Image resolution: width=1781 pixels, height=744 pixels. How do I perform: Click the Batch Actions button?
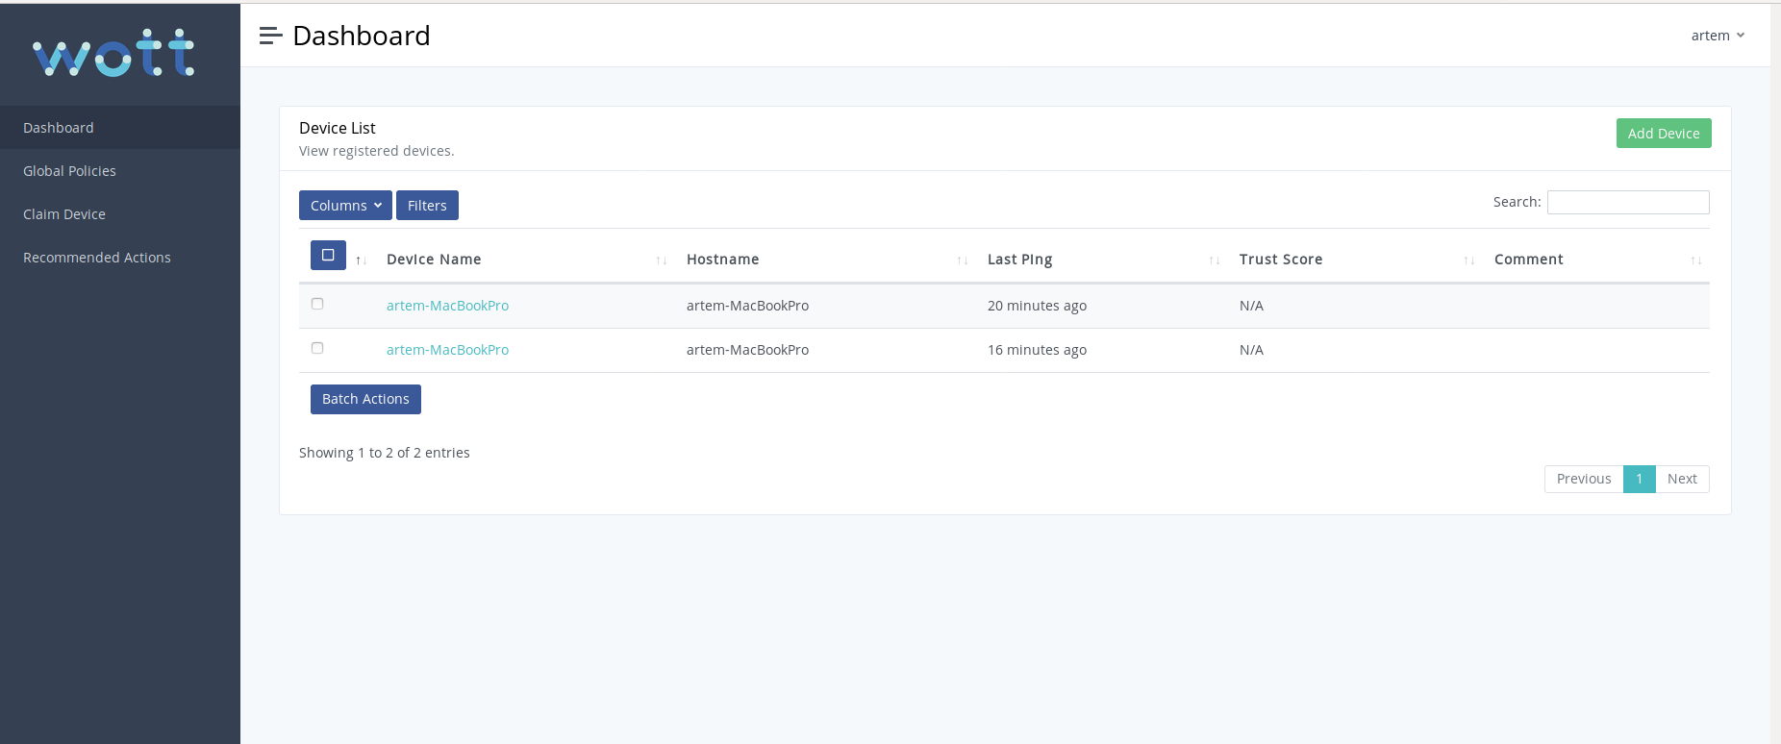(365, 399)
